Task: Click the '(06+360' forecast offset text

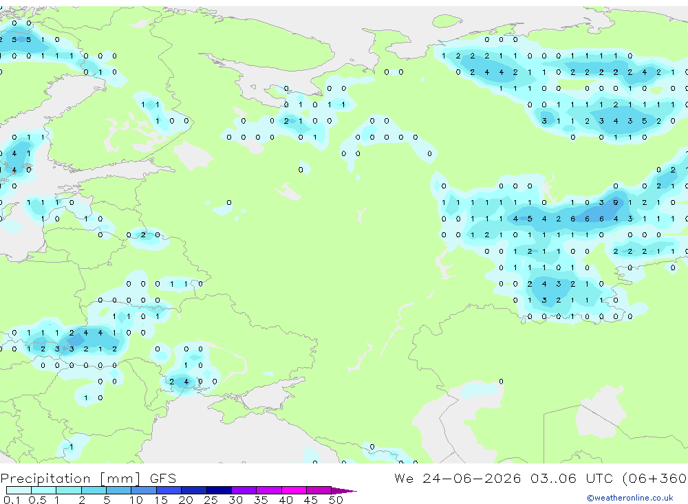Action: (655, 478)
